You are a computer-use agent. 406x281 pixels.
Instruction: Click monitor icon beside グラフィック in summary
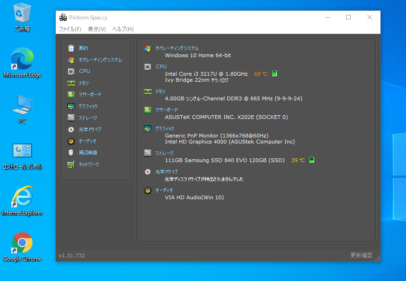click(148, 129)
